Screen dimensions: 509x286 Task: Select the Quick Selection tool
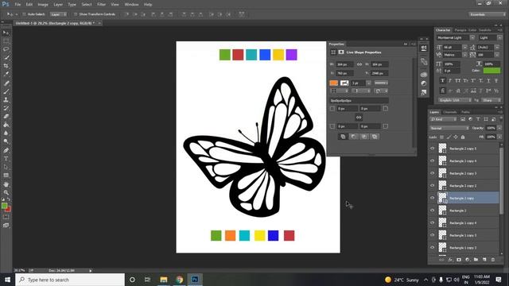[6, 57]
